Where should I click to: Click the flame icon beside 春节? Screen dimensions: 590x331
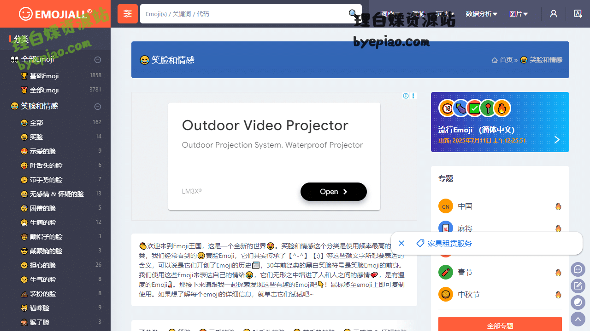[558, 273]
